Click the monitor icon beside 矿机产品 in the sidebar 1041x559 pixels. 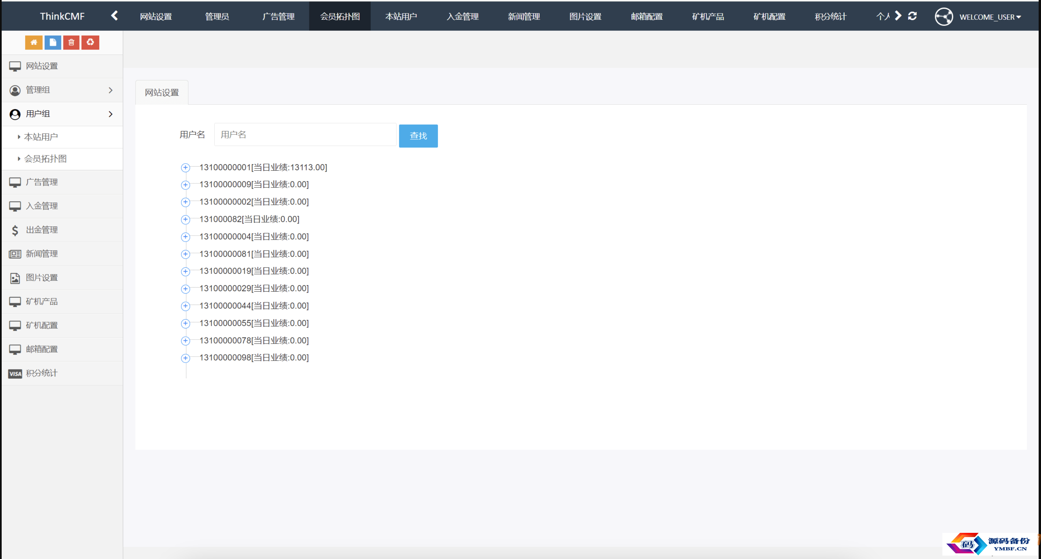tap(15, 302)
